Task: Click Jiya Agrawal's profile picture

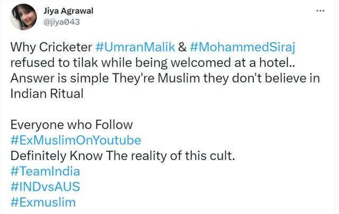Action: 23,16
